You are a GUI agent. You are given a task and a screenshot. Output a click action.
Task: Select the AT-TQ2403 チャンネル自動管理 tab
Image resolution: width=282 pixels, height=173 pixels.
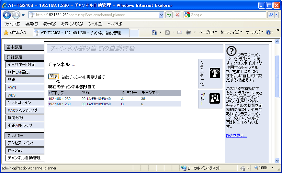81,33
